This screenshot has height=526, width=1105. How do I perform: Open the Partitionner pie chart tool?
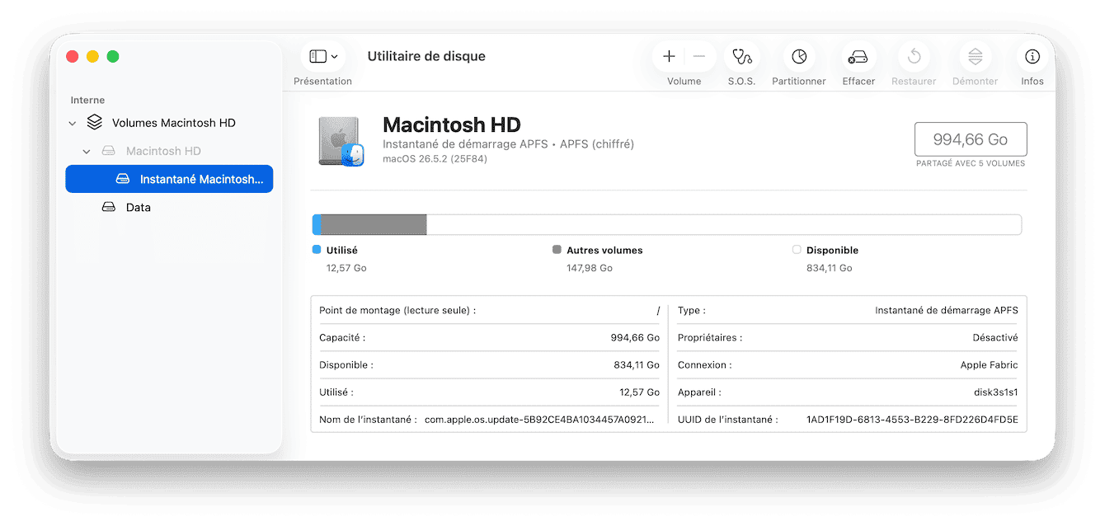(x=799, y=56)
